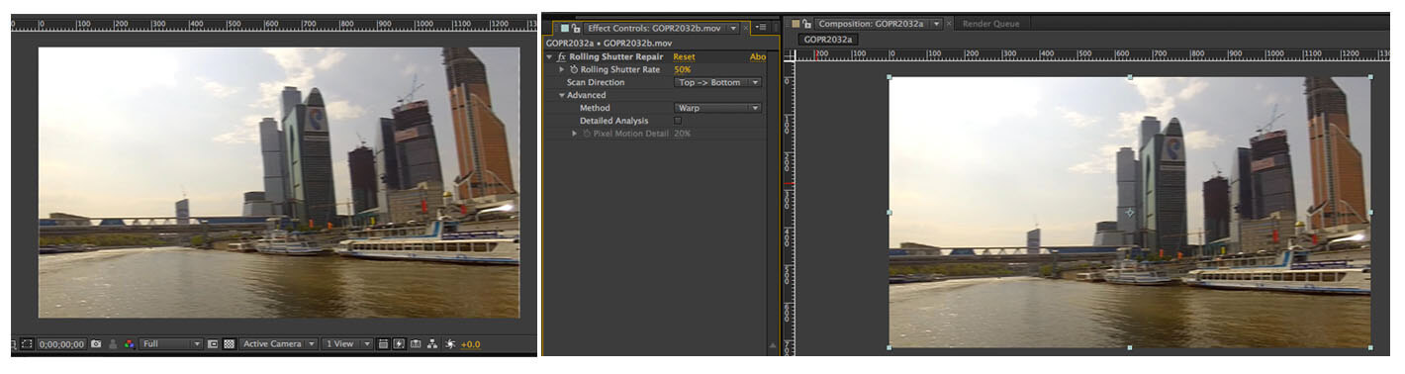The height and width of the screenshot is (374, 1405).
Task: Open the Scan Direction Top -> Bottom dropdown
Action: point(717,82)
